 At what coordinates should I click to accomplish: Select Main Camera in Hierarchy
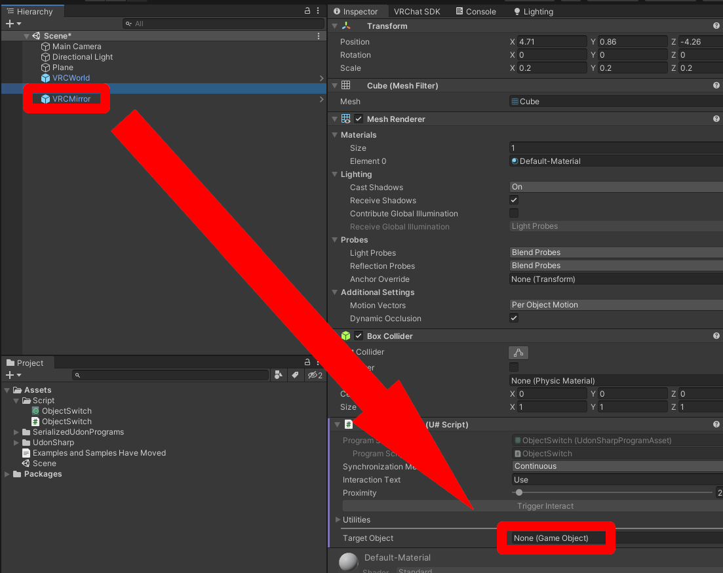coord(71,46)
